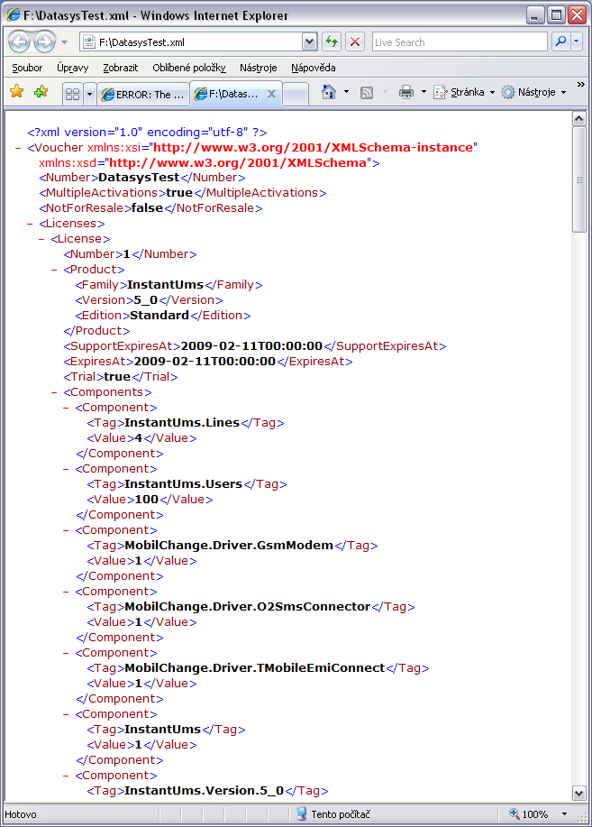
Task: Click the address bar showing F:\DatasysTest.xml
Action: click(191, 42)
